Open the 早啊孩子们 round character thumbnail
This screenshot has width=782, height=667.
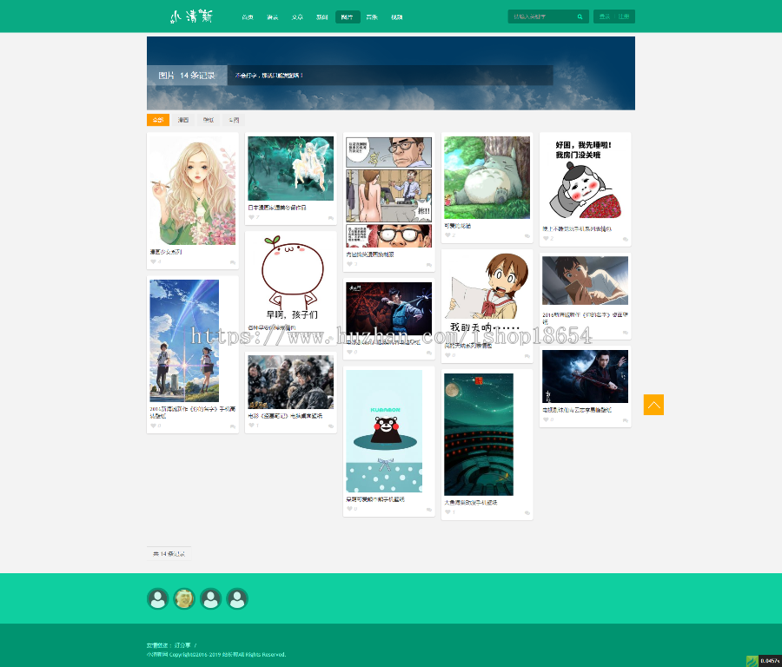tap(291, 278)
